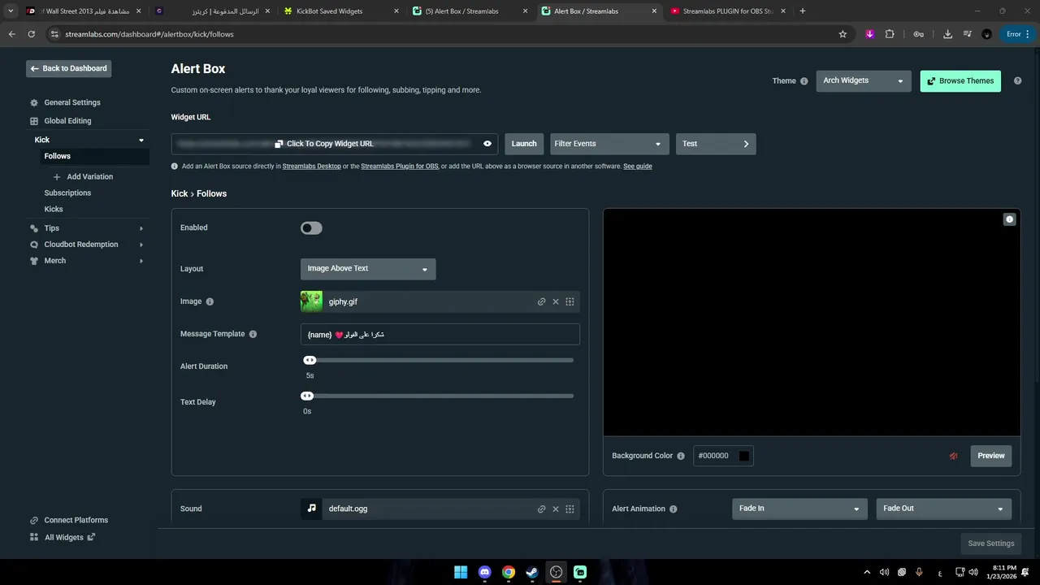
Task: Click the help question mark icon
Action: point(1017,81)
